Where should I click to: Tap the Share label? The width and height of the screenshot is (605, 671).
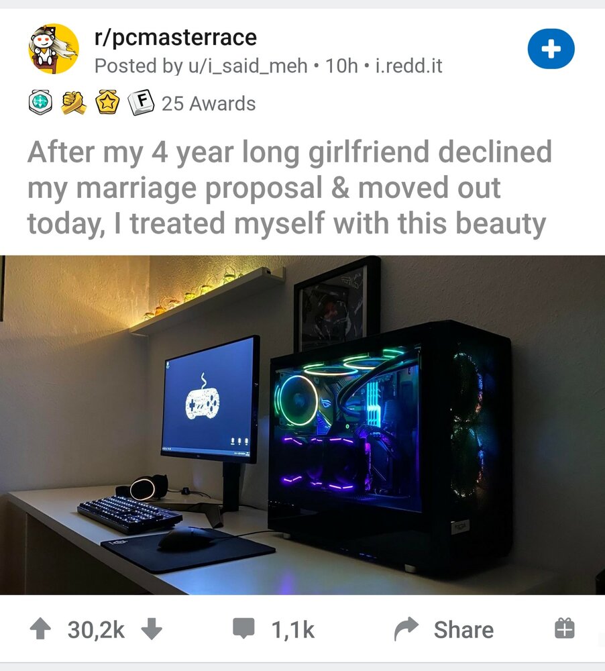point(463,630)
